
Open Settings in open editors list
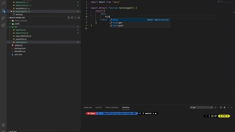[x=19, y=15]
